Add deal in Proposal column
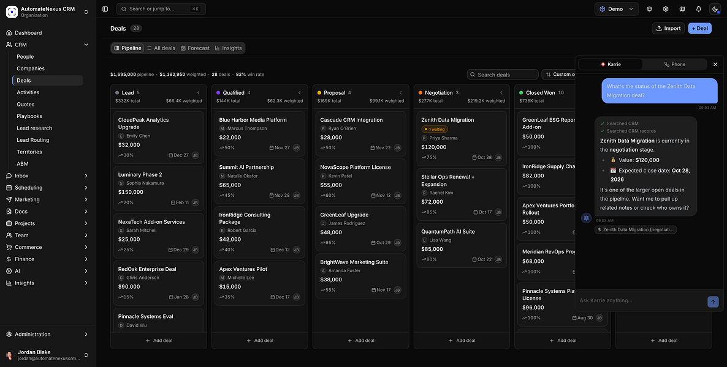The image size is (727, 367). click(x=360, y=341)
